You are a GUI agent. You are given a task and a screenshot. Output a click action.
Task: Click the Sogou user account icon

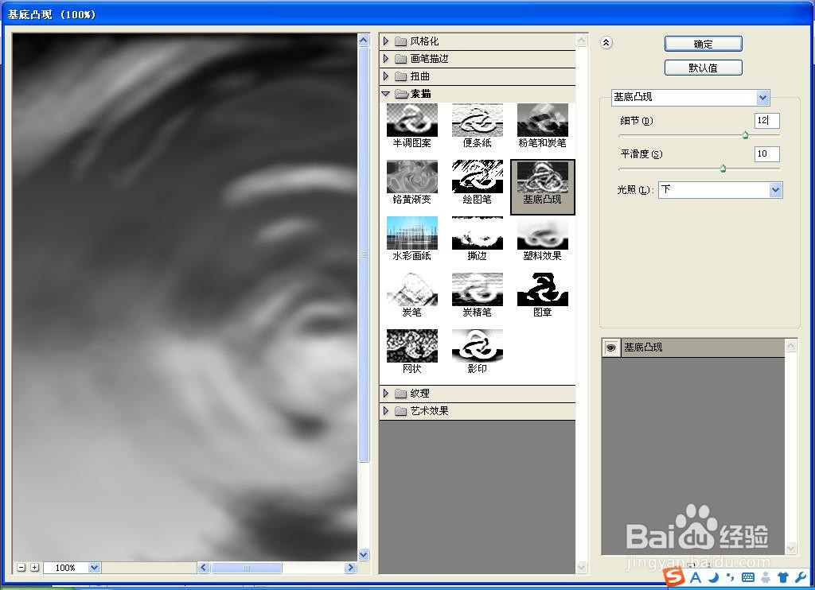tap(766, 577)
